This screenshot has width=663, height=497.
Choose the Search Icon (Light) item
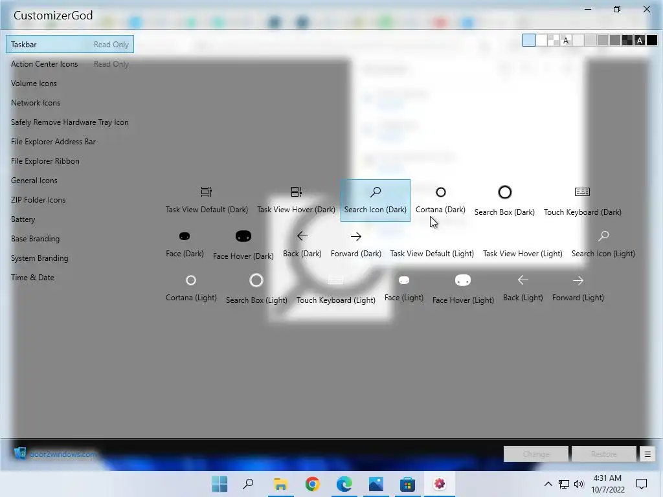click(x=603, y=244)
